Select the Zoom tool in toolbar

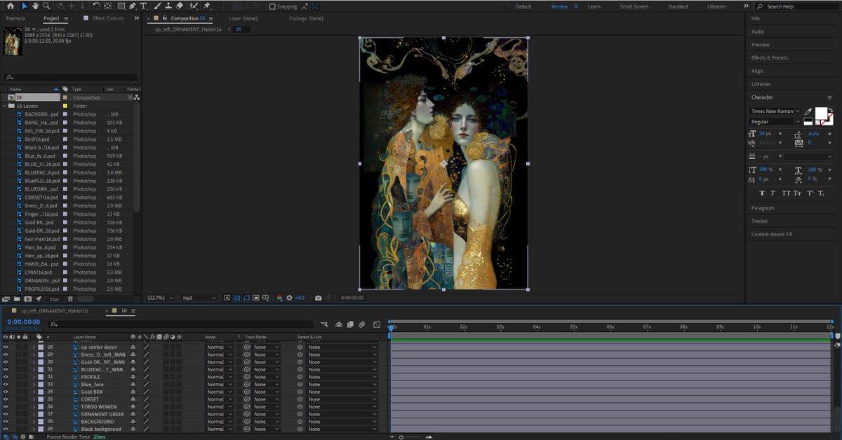tap(46, 6)
